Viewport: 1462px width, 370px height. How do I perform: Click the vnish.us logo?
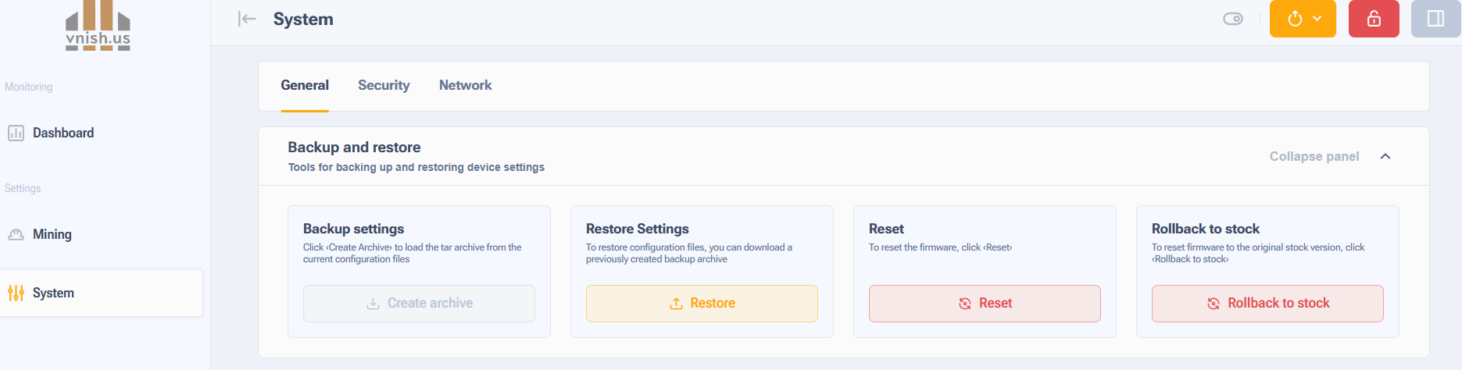pyautogui.click(x=98, y=26)
